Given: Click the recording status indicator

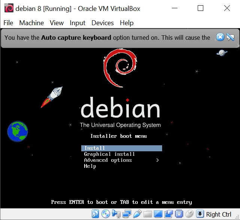Looking at the screenshot, I should point(168,214).
